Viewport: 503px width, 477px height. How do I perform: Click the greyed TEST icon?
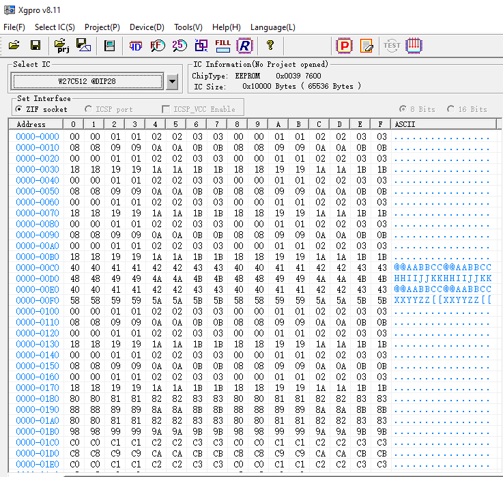(x=392, y=46)
